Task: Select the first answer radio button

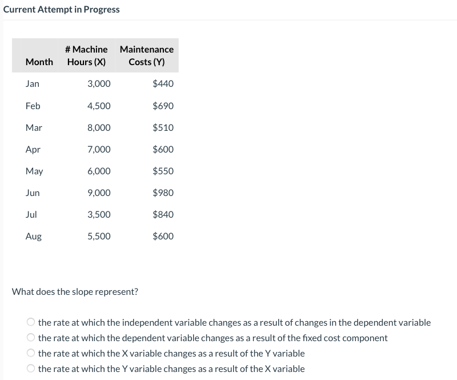Action: tap(31, 322)
